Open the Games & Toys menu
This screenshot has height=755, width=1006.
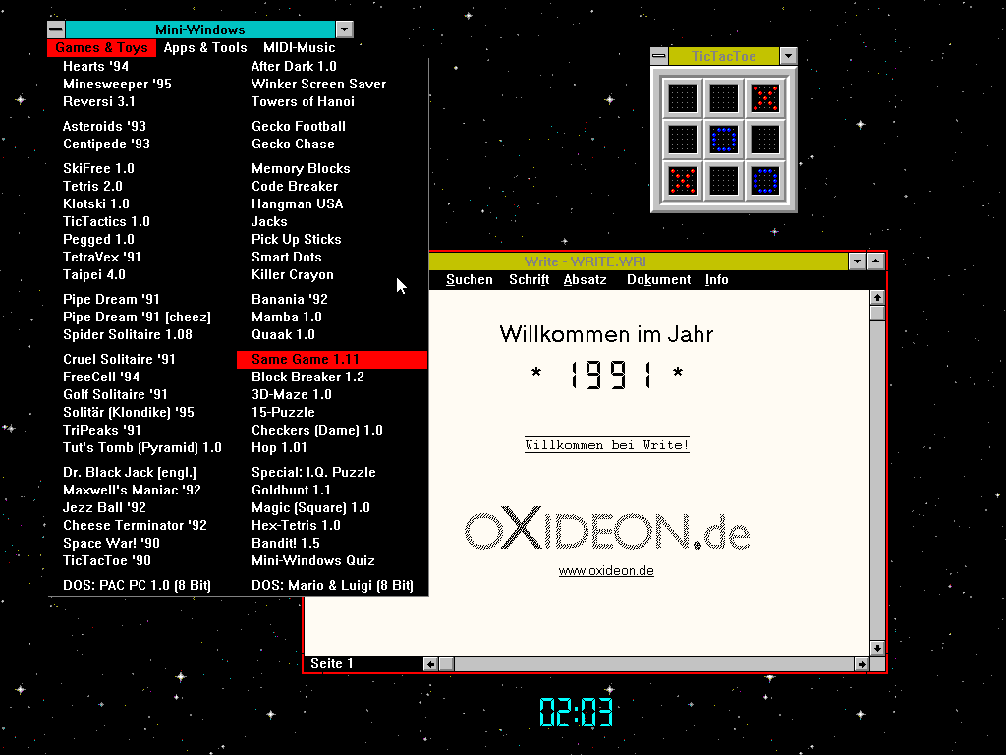(101, 47)
